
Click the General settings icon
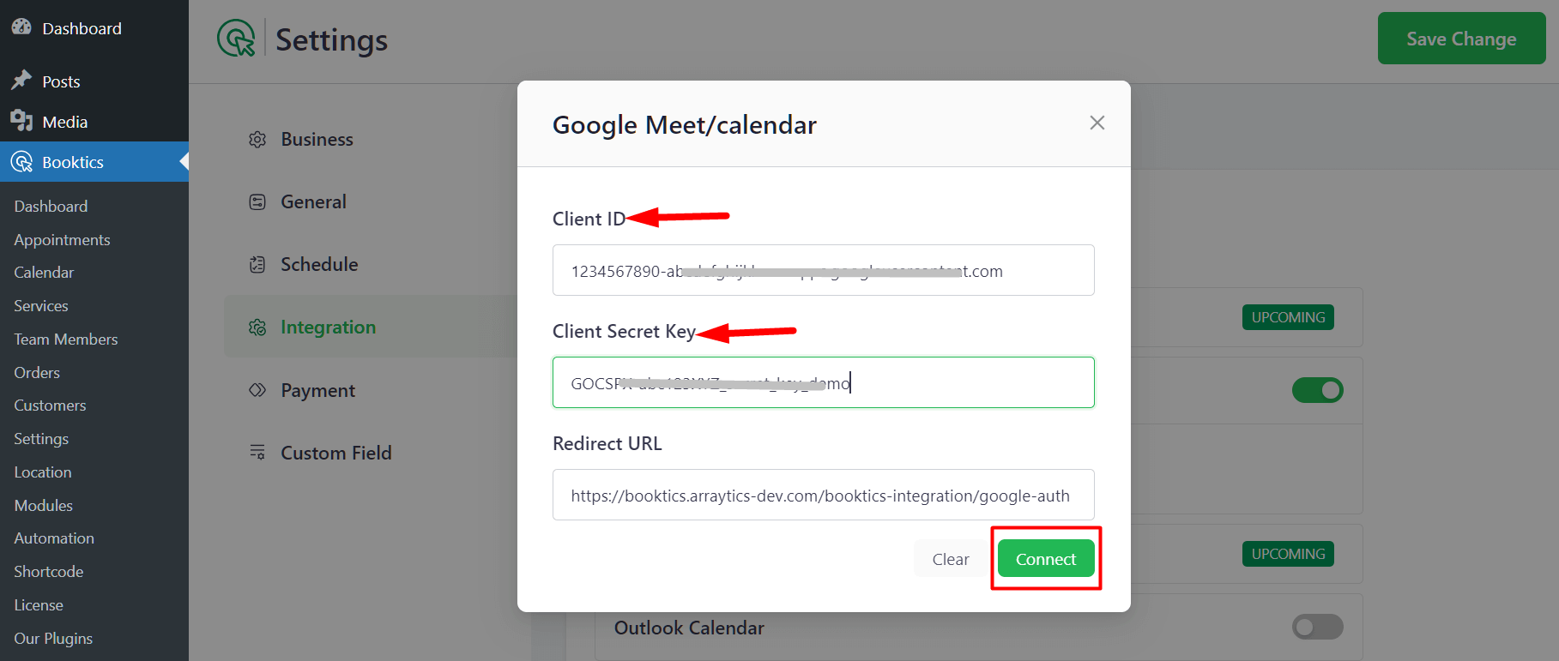coord(257,201)
